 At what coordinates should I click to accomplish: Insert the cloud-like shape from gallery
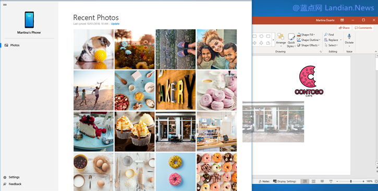point(268,43)
